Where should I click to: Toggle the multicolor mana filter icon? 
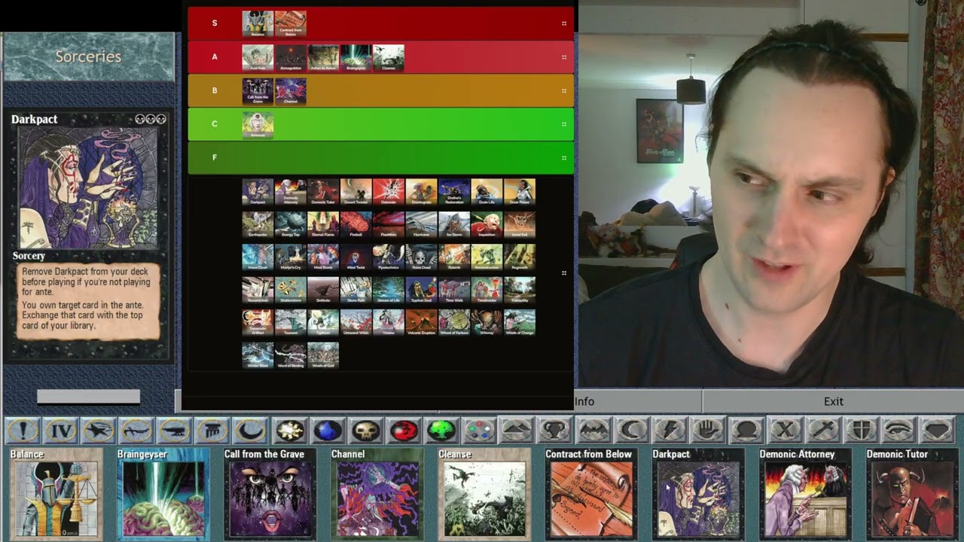pyautogui.click(x=480, y=431)
